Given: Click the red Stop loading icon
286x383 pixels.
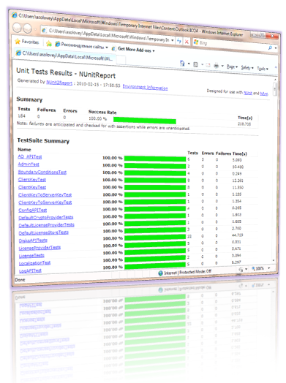Looking at the screenshot, I should 187,42.
